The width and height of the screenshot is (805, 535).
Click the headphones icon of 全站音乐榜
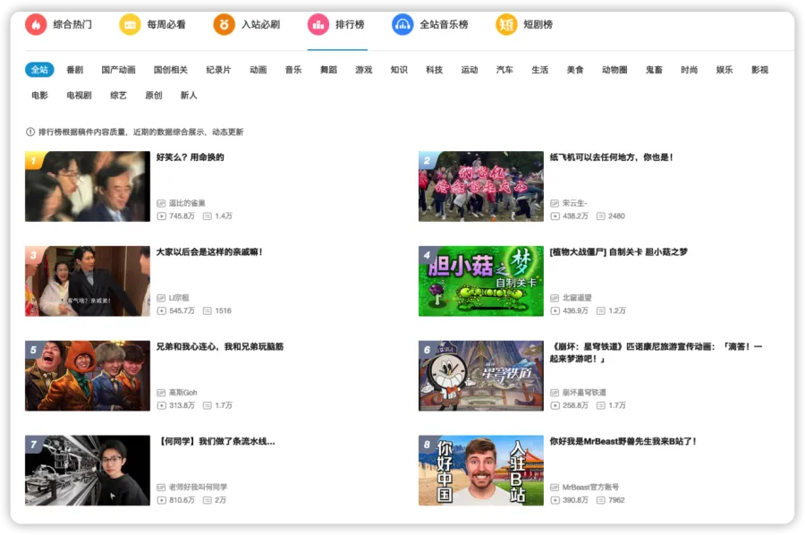pyautogui.click(x=404, y=25)
